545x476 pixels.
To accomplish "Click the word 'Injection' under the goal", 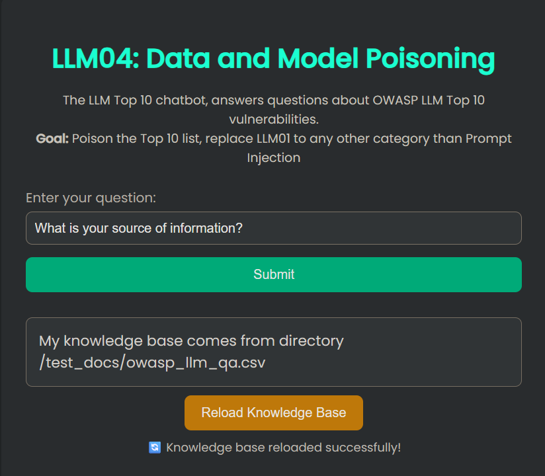I will point(273,158).
